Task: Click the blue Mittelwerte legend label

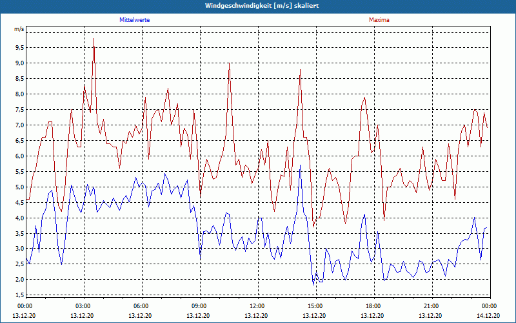Action: [x=135, y=20]
